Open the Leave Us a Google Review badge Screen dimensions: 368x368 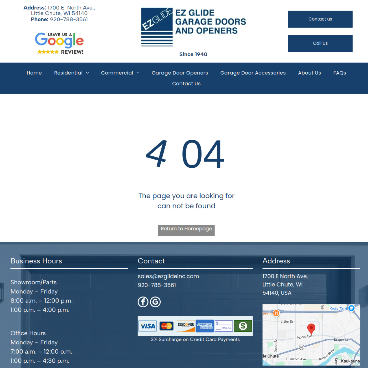point(59,44)
